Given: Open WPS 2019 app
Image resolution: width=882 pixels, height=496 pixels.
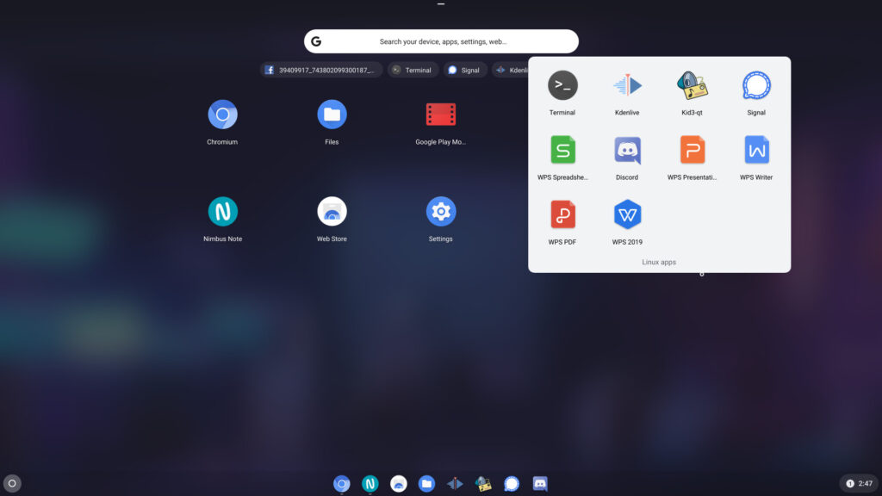Looking at the screenshot, I should pos(627,214).
